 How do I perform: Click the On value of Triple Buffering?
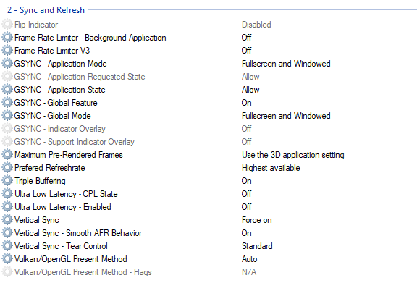(x=247, y=181)
